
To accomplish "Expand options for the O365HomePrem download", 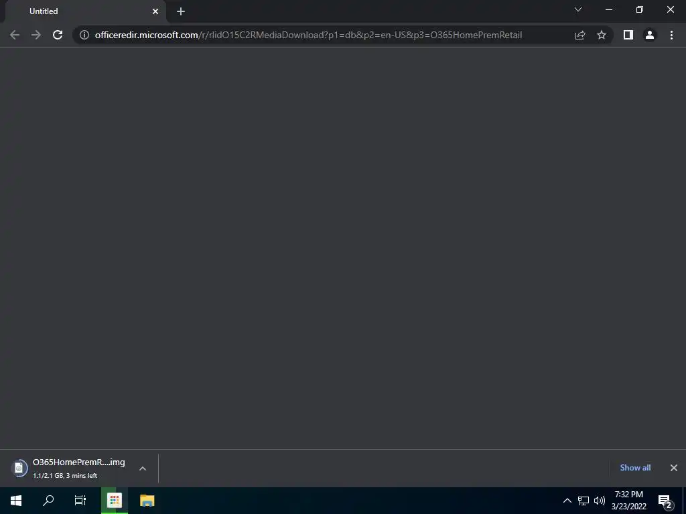I will (x=143, y=468).
